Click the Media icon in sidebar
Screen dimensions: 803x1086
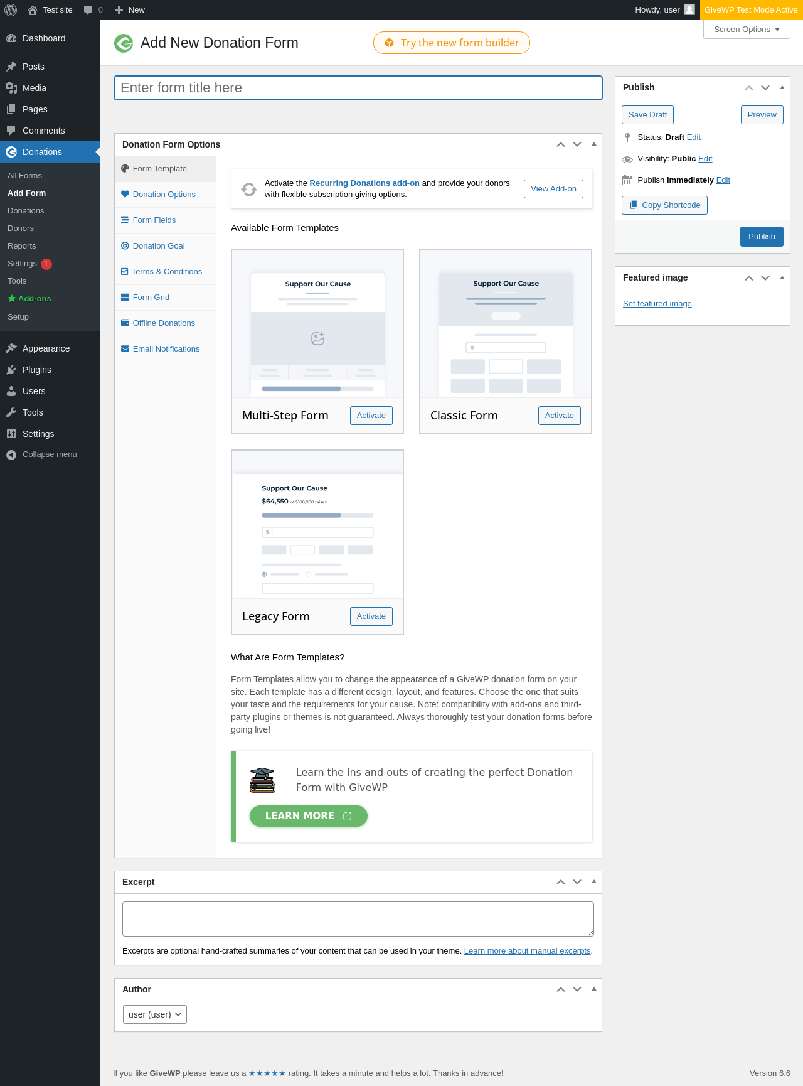11,88
